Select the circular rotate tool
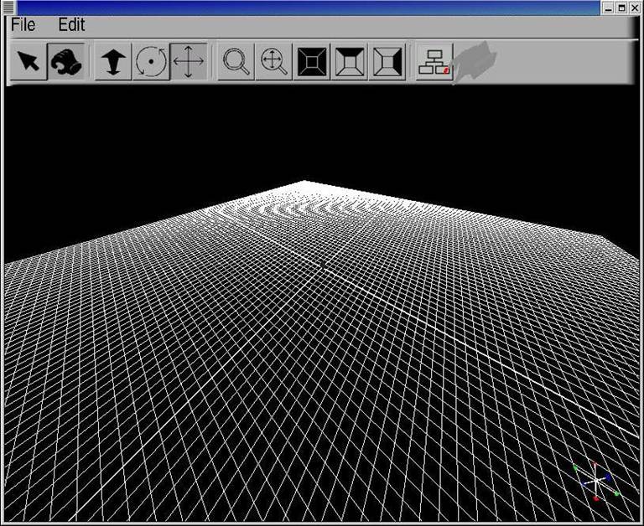Screen dimensions: 644x526 coord(151,61)
